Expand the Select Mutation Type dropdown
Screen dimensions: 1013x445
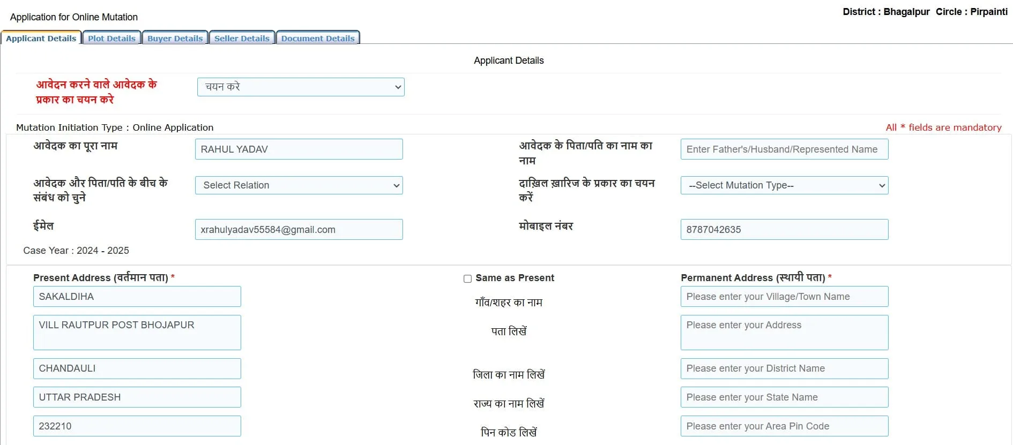[784, 185]
